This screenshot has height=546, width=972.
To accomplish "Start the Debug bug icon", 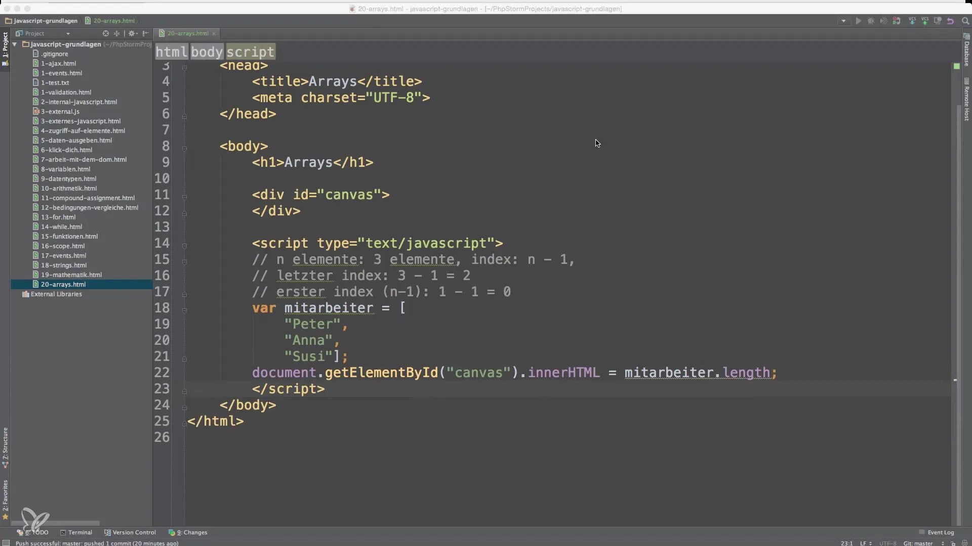I will (871, 21).
